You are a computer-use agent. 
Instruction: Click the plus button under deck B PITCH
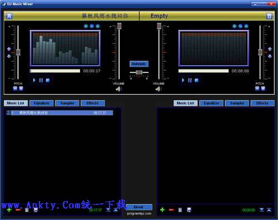(263, 89)
